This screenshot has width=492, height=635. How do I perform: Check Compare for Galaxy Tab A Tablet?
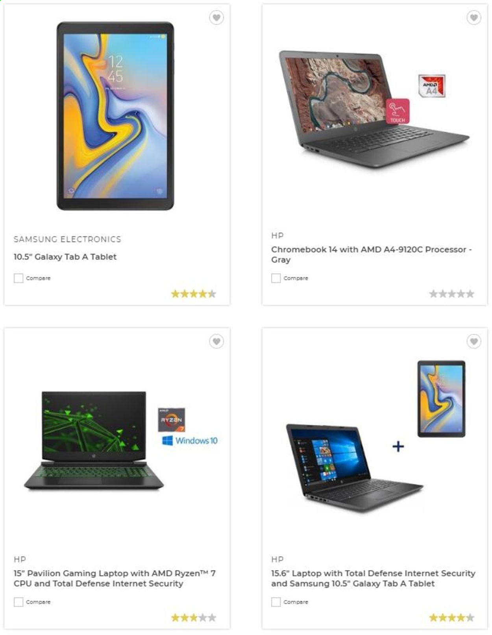18,278
